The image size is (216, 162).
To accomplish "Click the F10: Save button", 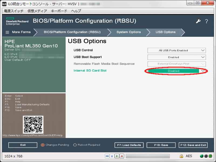I will click(161, 145).
